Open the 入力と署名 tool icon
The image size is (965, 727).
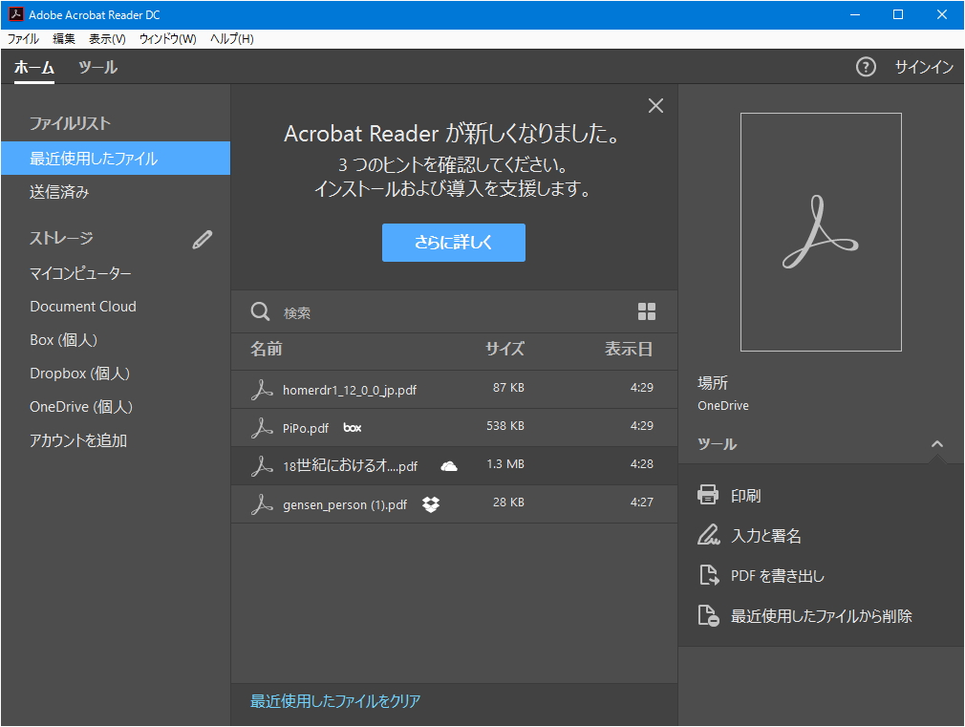pyautogui.click(x=707, y=535)
